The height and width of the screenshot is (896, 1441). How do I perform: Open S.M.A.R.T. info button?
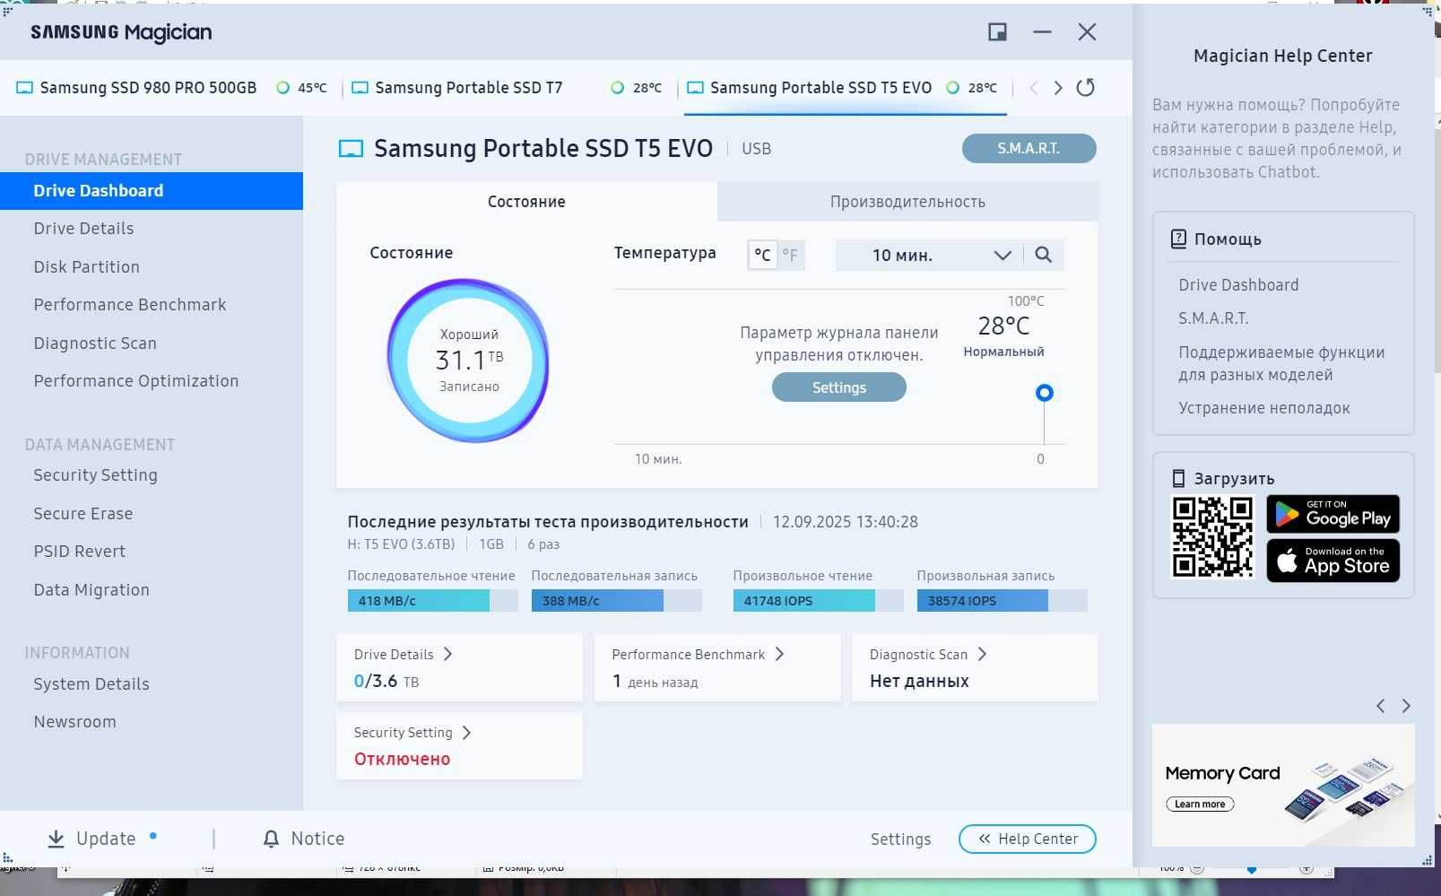pos(1029,149)
